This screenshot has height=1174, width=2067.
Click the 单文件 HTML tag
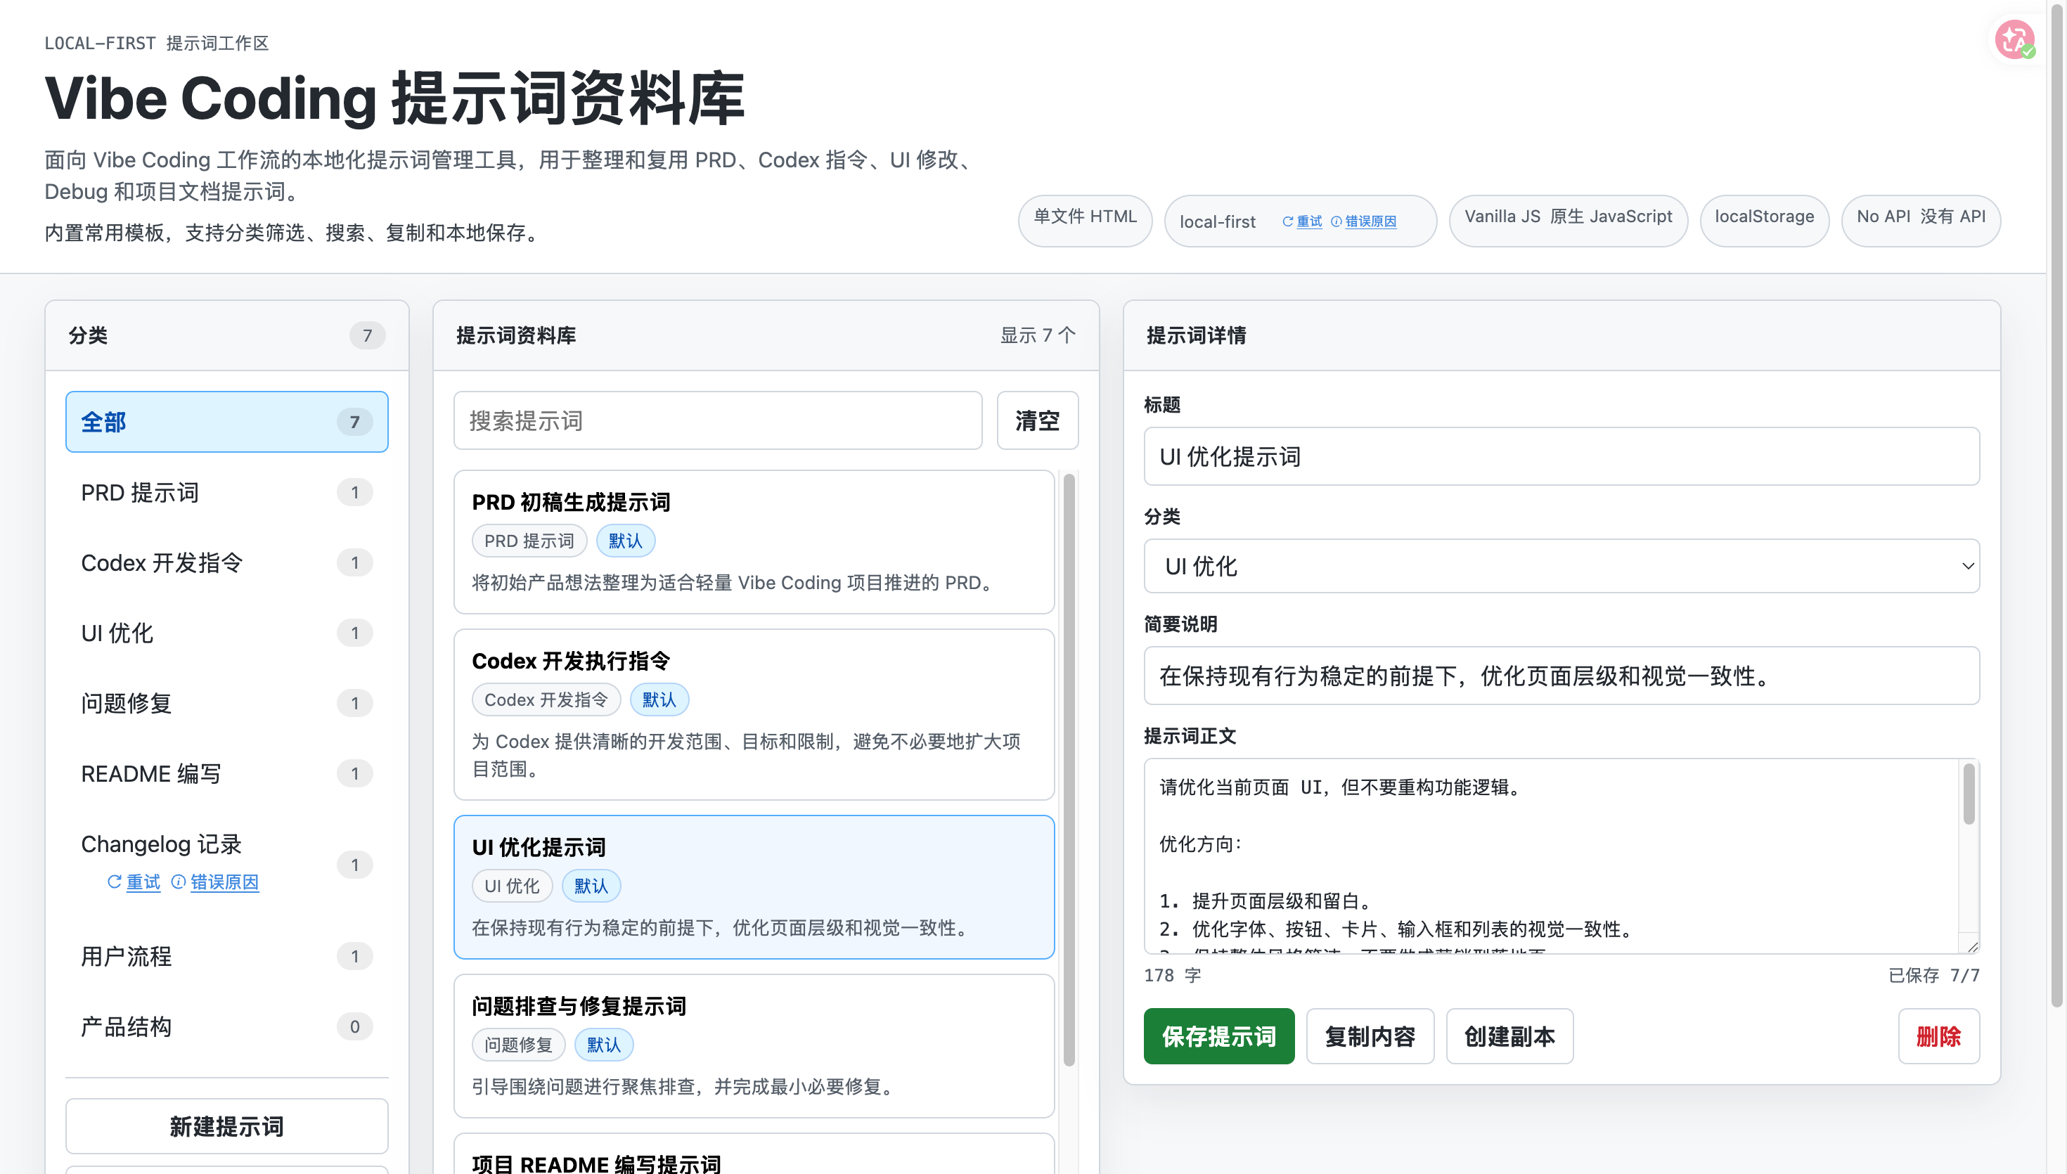click(1085, 220)
